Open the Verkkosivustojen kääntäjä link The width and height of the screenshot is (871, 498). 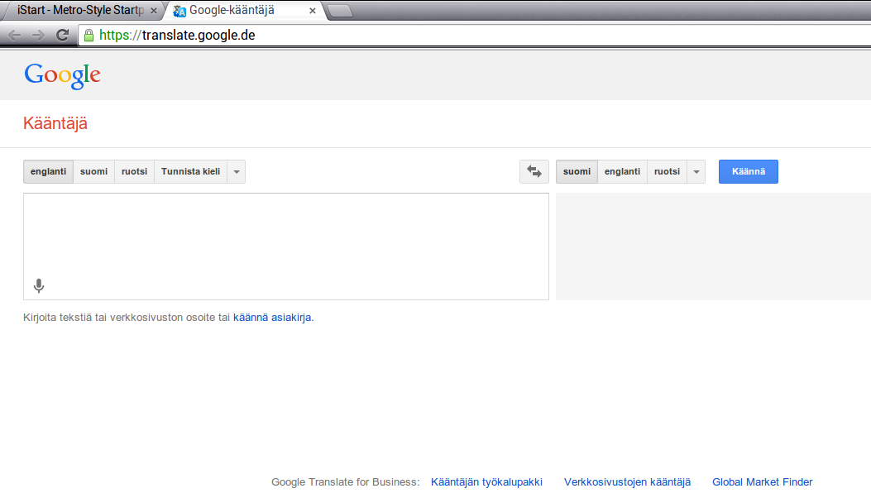[x=627, y=482]
